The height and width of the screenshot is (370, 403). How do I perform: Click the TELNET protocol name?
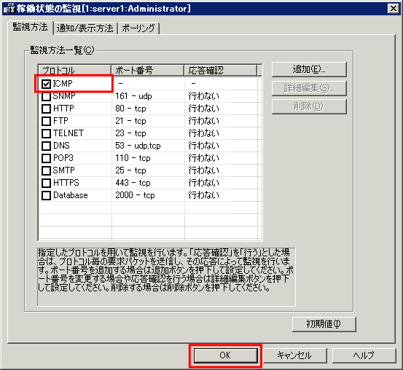69,133
